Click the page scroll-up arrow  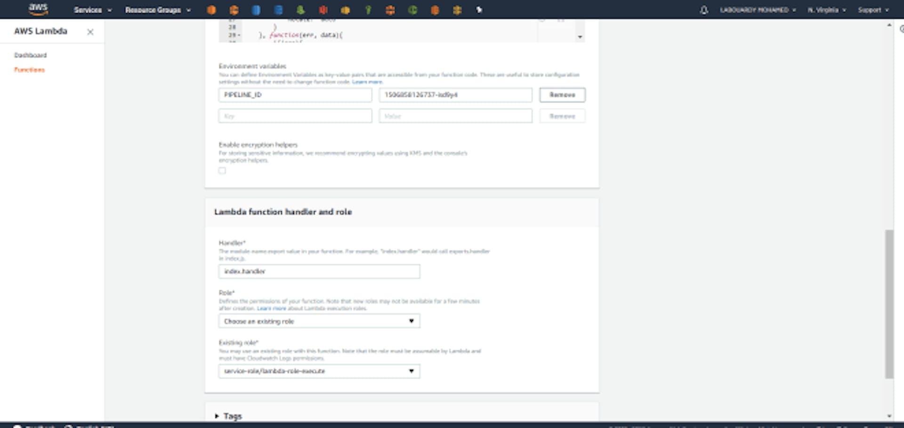point(889,25)
